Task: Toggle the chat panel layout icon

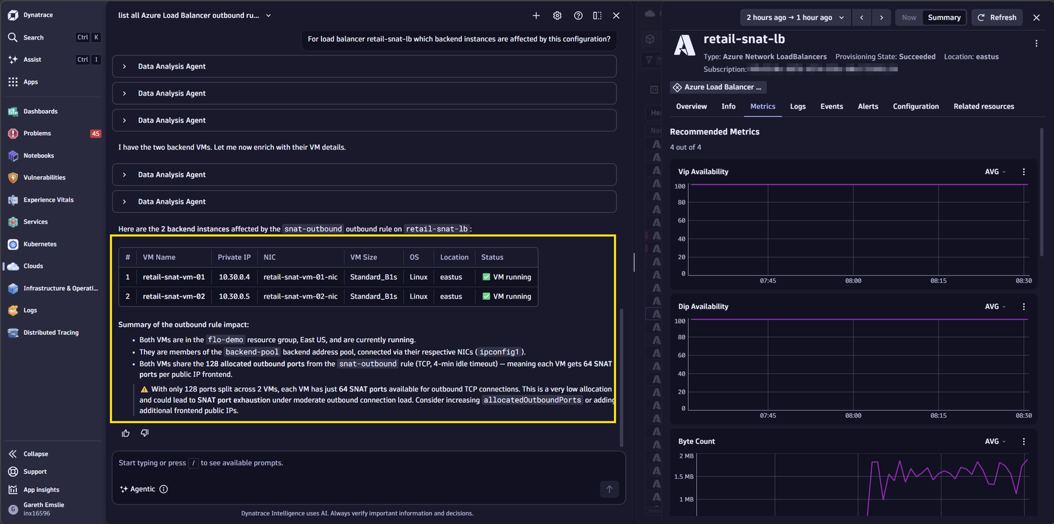Action: pos(597,16)
